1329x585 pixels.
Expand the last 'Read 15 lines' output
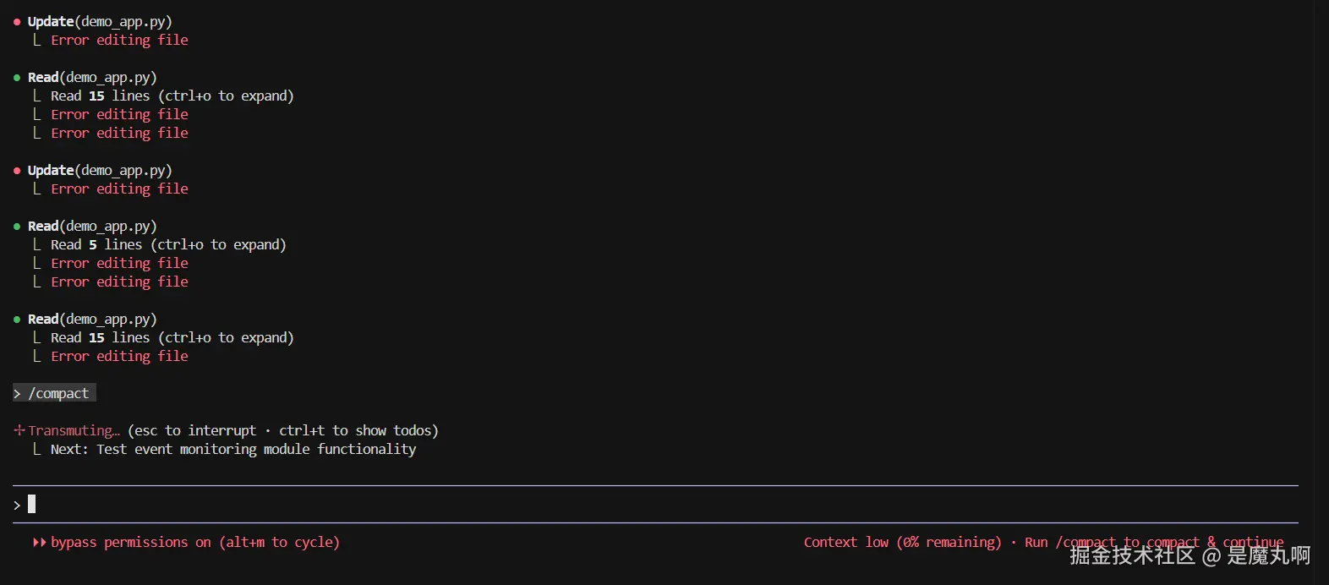coord(172,338)
